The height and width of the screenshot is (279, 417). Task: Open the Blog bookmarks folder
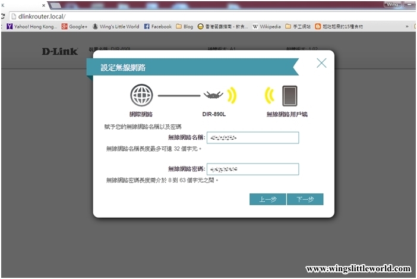tap(185, 27)
